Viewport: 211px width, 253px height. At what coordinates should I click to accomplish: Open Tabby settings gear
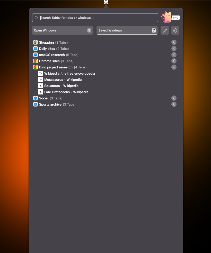point(175,30)
